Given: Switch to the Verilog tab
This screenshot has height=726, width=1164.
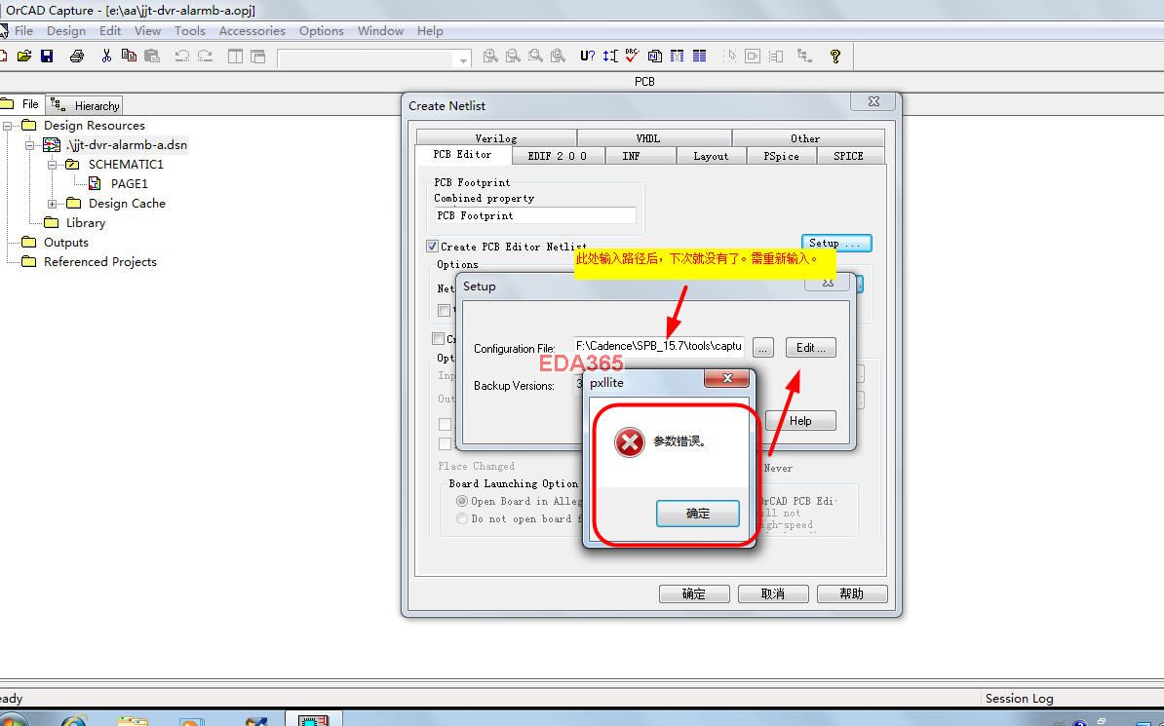Looking at the screenshot, I should click(x=496, y=138).
